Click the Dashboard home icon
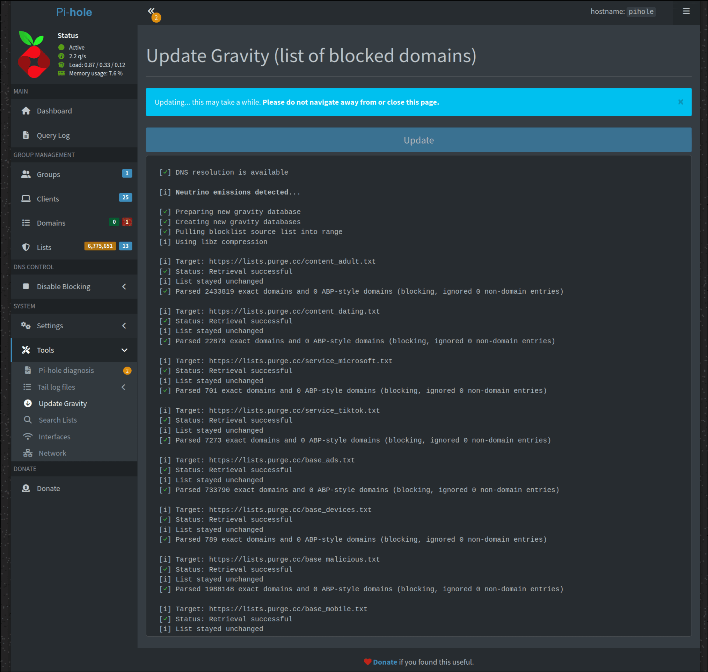708x672 pixels. point(26,111)
